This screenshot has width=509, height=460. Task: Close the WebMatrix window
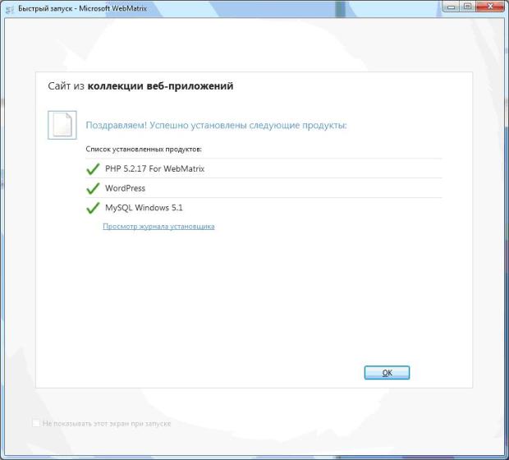click(490, 7)
